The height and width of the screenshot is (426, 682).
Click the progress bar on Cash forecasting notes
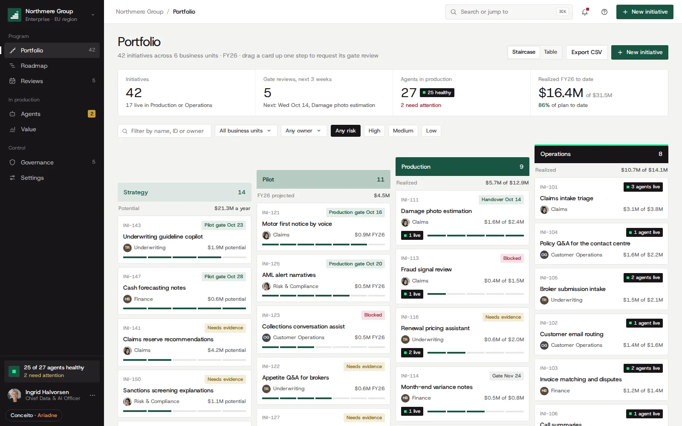[x=185, y=308]
